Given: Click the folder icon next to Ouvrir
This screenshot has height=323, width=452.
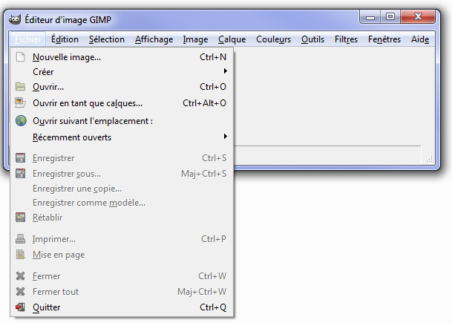Looking at the screenshot, I should (x=20, y=87).
